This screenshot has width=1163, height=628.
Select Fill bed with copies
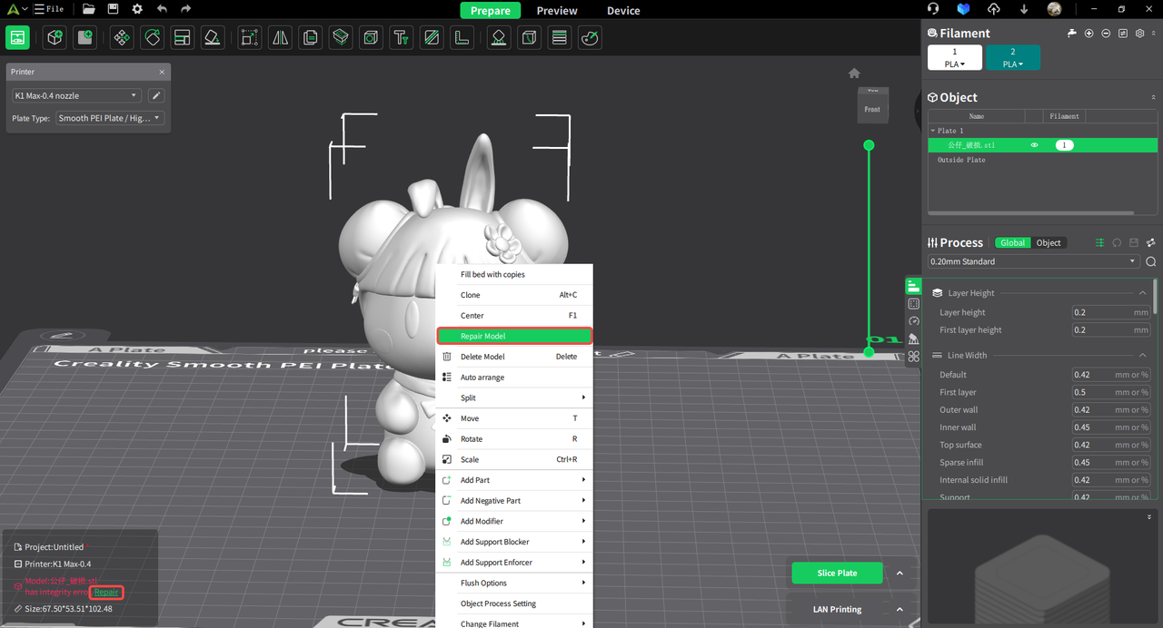(x=514, y=274)
